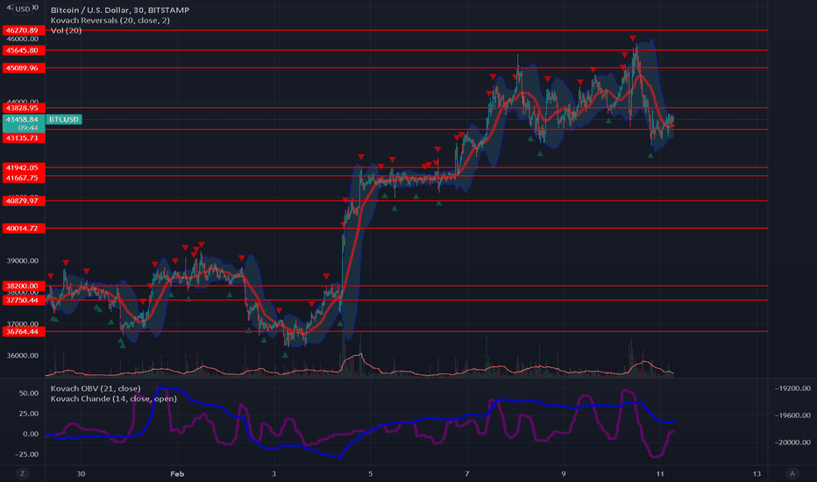Click the -19600.00 value on right OBV axis
This screenshot has height=482, width=817.
[x=792, y=415]
